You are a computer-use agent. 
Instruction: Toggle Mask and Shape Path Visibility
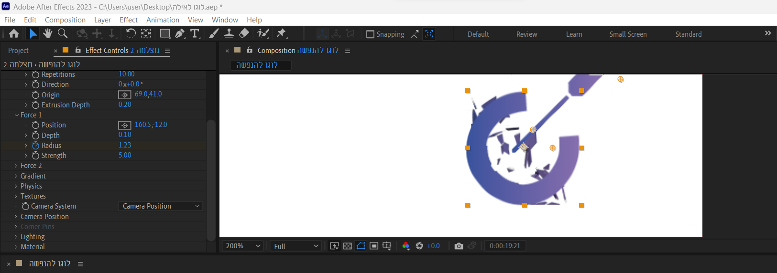pyautogui.click(x=361, y=246)
